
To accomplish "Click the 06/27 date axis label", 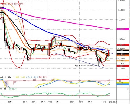I will (81, 102).
